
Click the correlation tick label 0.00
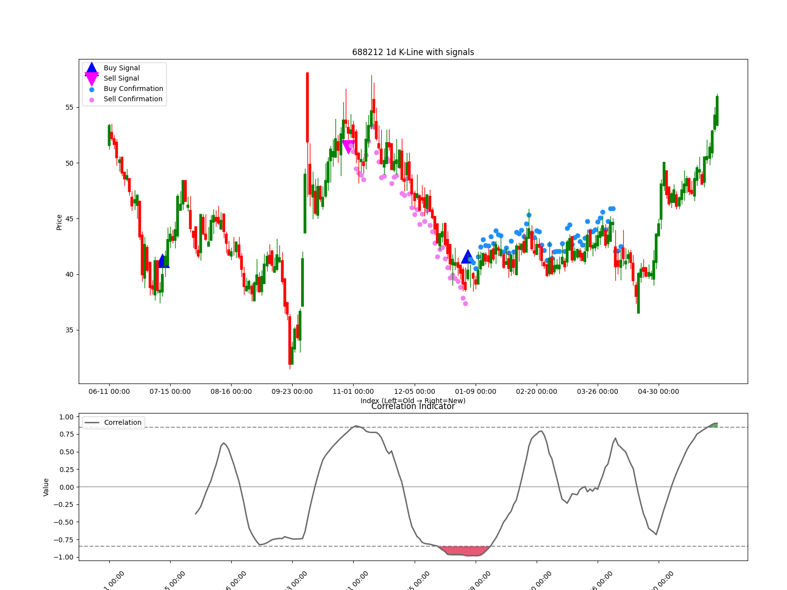pyautogui.click(x=66, y=487)
